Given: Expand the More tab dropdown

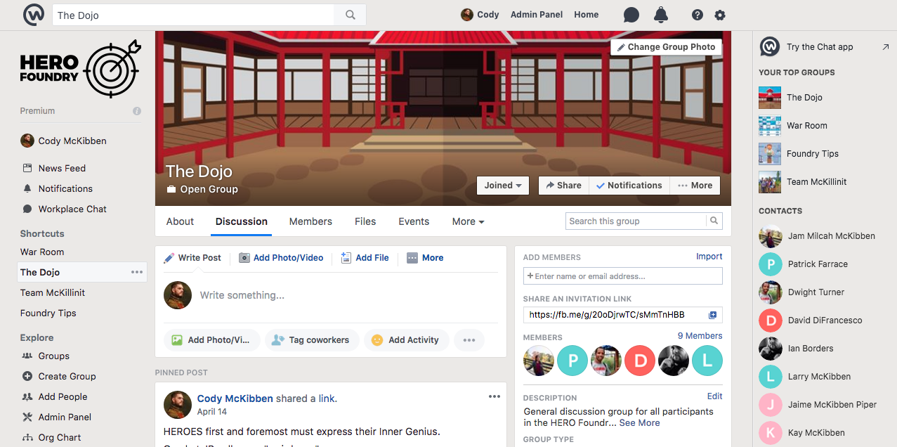Looking at the screenshot, I should coord(469,221).
